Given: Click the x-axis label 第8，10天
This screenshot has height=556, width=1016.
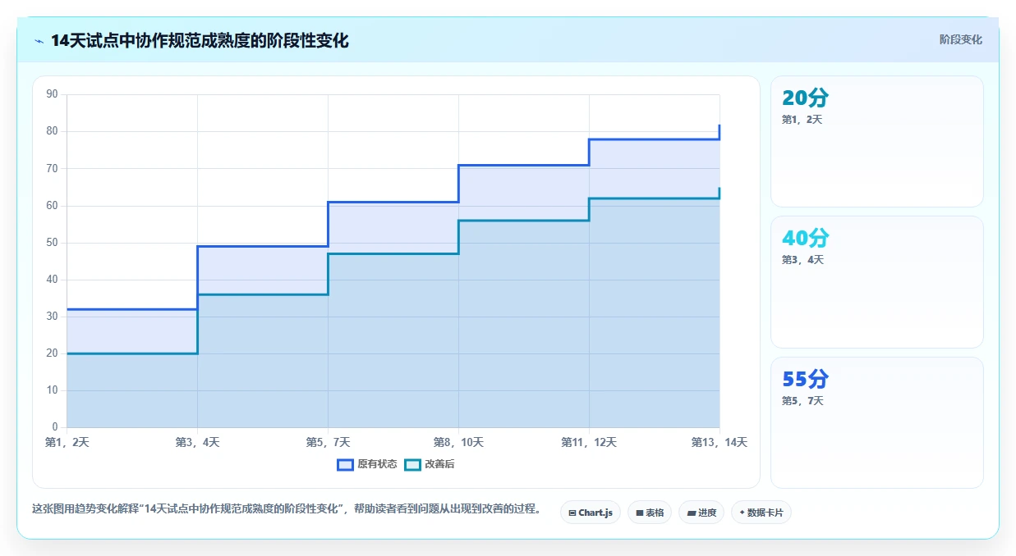Looking at the screenshot, I should click(458, 442).
